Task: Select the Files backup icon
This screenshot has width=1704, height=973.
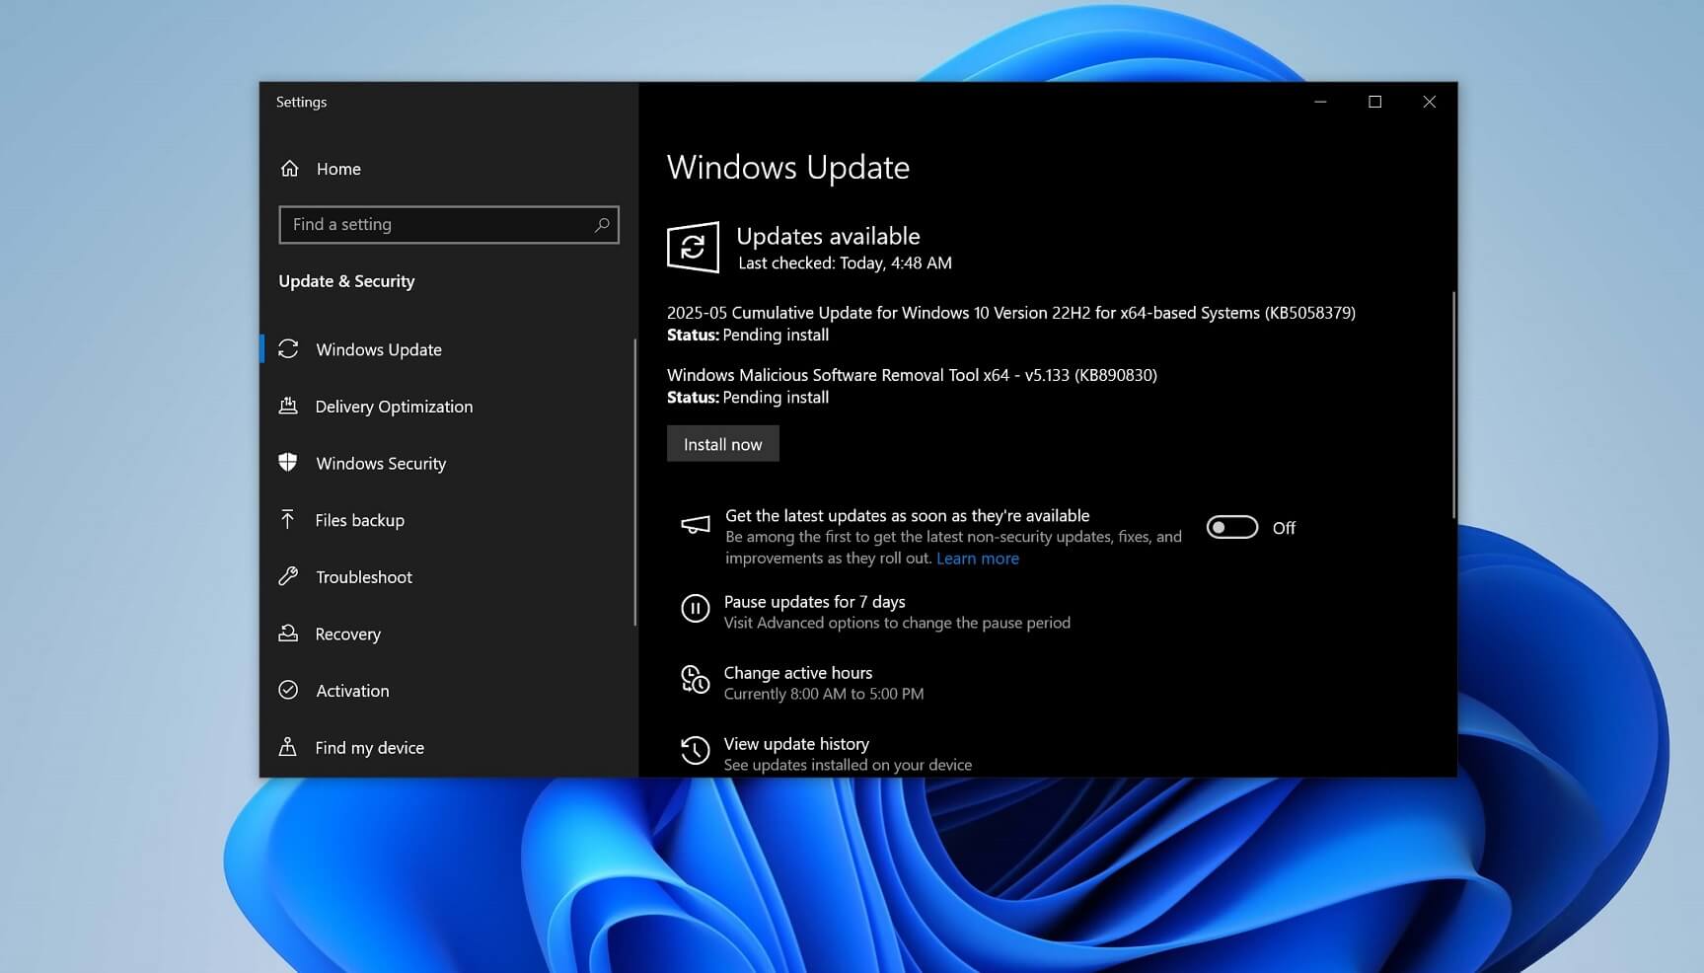Action: tap(289, 520)
